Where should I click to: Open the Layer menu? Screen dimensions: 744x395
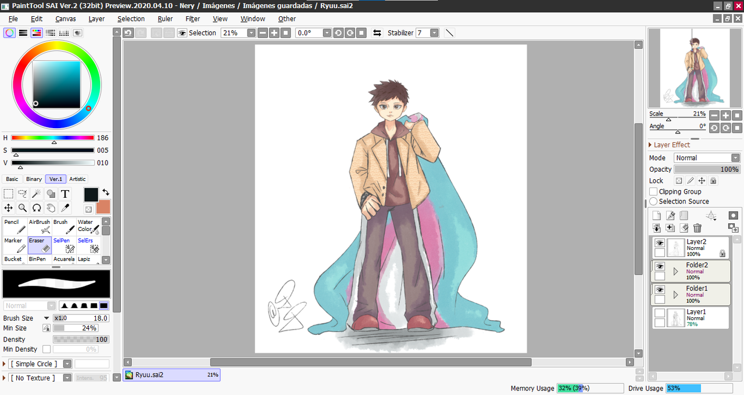pyautogui.click(x=96, y=19)
